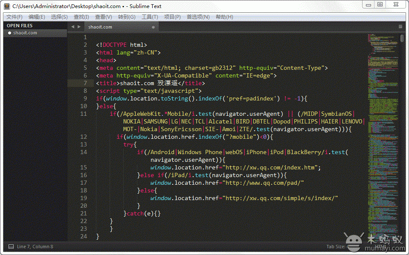Click the vertical scrollbar thumb
The width and height of the screenshot is (409, 255).
(x=402, y=38)
